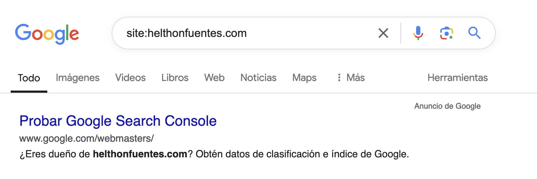The width and height of the screenshot is (537, 179).
Task: Start voice search with the microphone icon
Action: (419, 33)
